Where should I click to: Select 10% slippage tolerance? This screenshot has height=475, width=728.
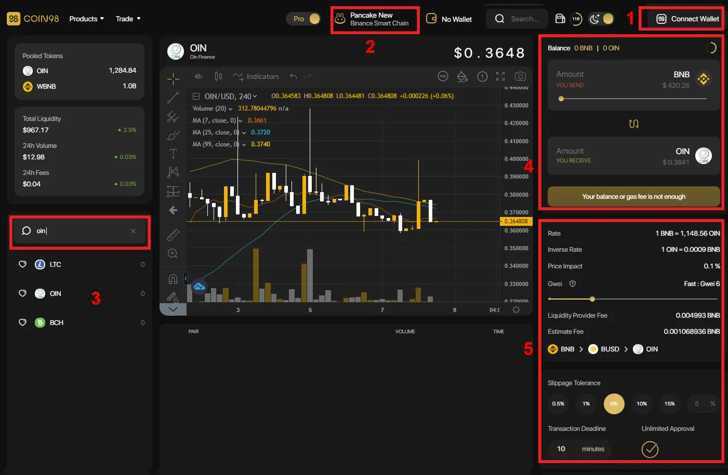pyautogui.click(x=642, y=404)
